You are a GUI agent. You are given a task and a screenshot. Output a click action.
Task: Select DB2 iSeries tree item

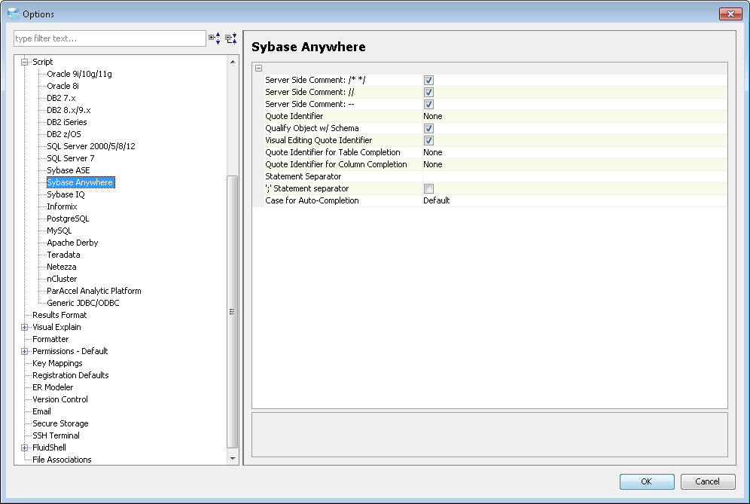pos(67,122)
